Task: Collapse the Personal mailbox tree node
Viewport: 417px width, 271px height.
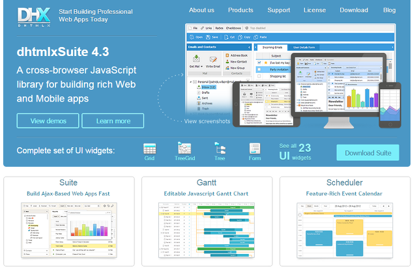Action: 191,82
